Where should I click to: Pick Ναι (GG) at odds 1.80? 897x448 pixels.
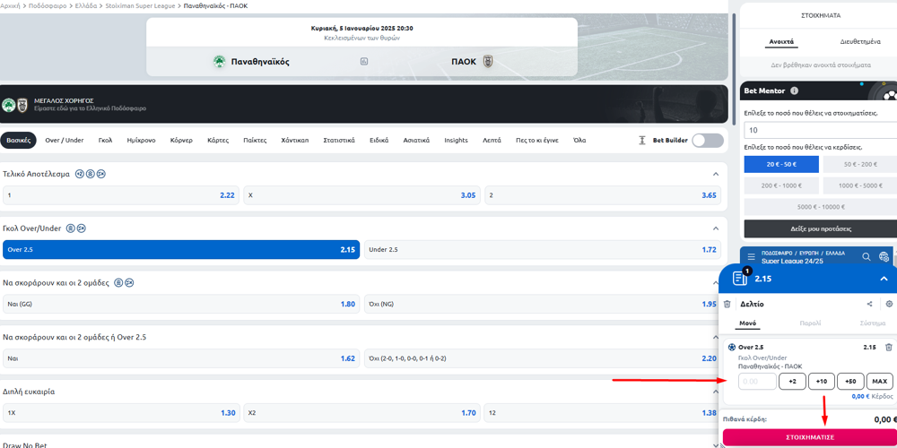tap(181, 304)
